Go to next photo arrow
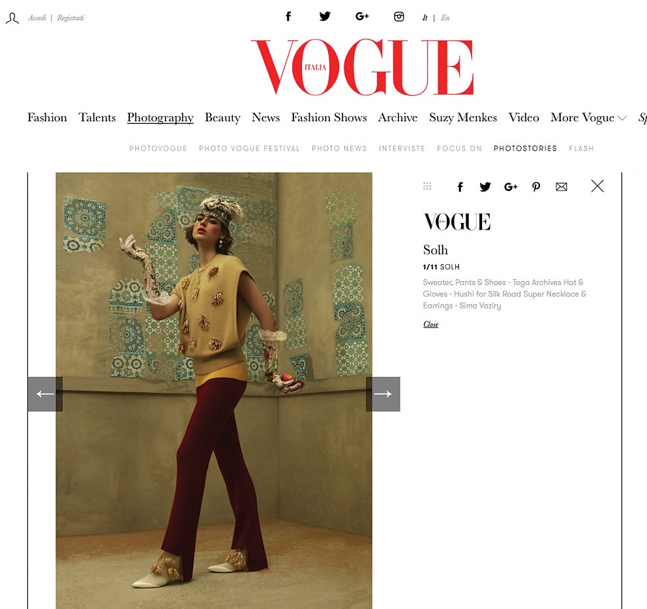647x609 pixels. [x=383, y=394]
